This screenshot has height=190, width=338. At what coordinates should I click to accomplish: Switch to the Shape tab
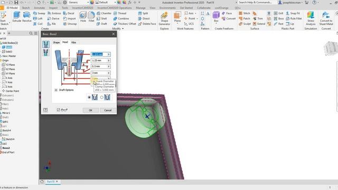click(x=57, y=42)
